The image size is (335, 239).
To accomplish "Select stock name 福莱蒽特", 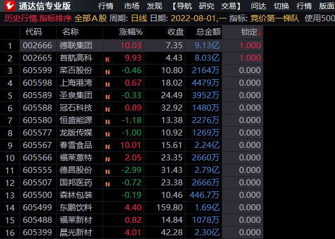I will point(76,158).
